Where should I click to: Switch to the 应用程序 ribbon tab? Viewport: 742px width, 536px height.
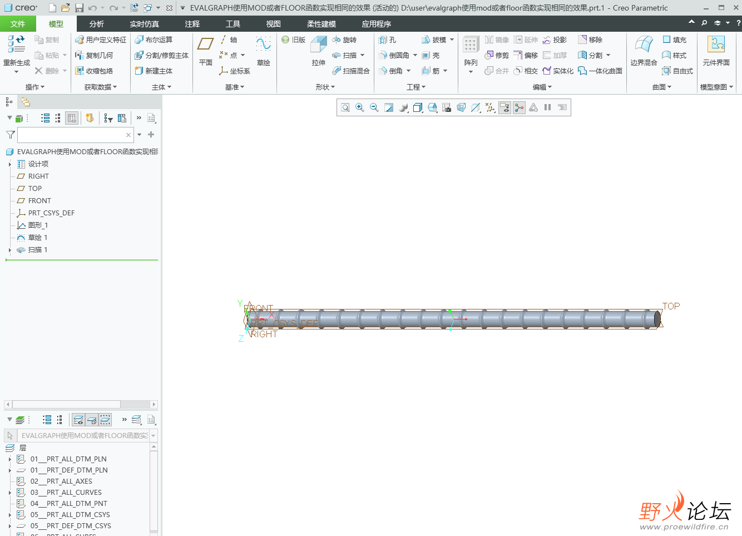[377, 24]
